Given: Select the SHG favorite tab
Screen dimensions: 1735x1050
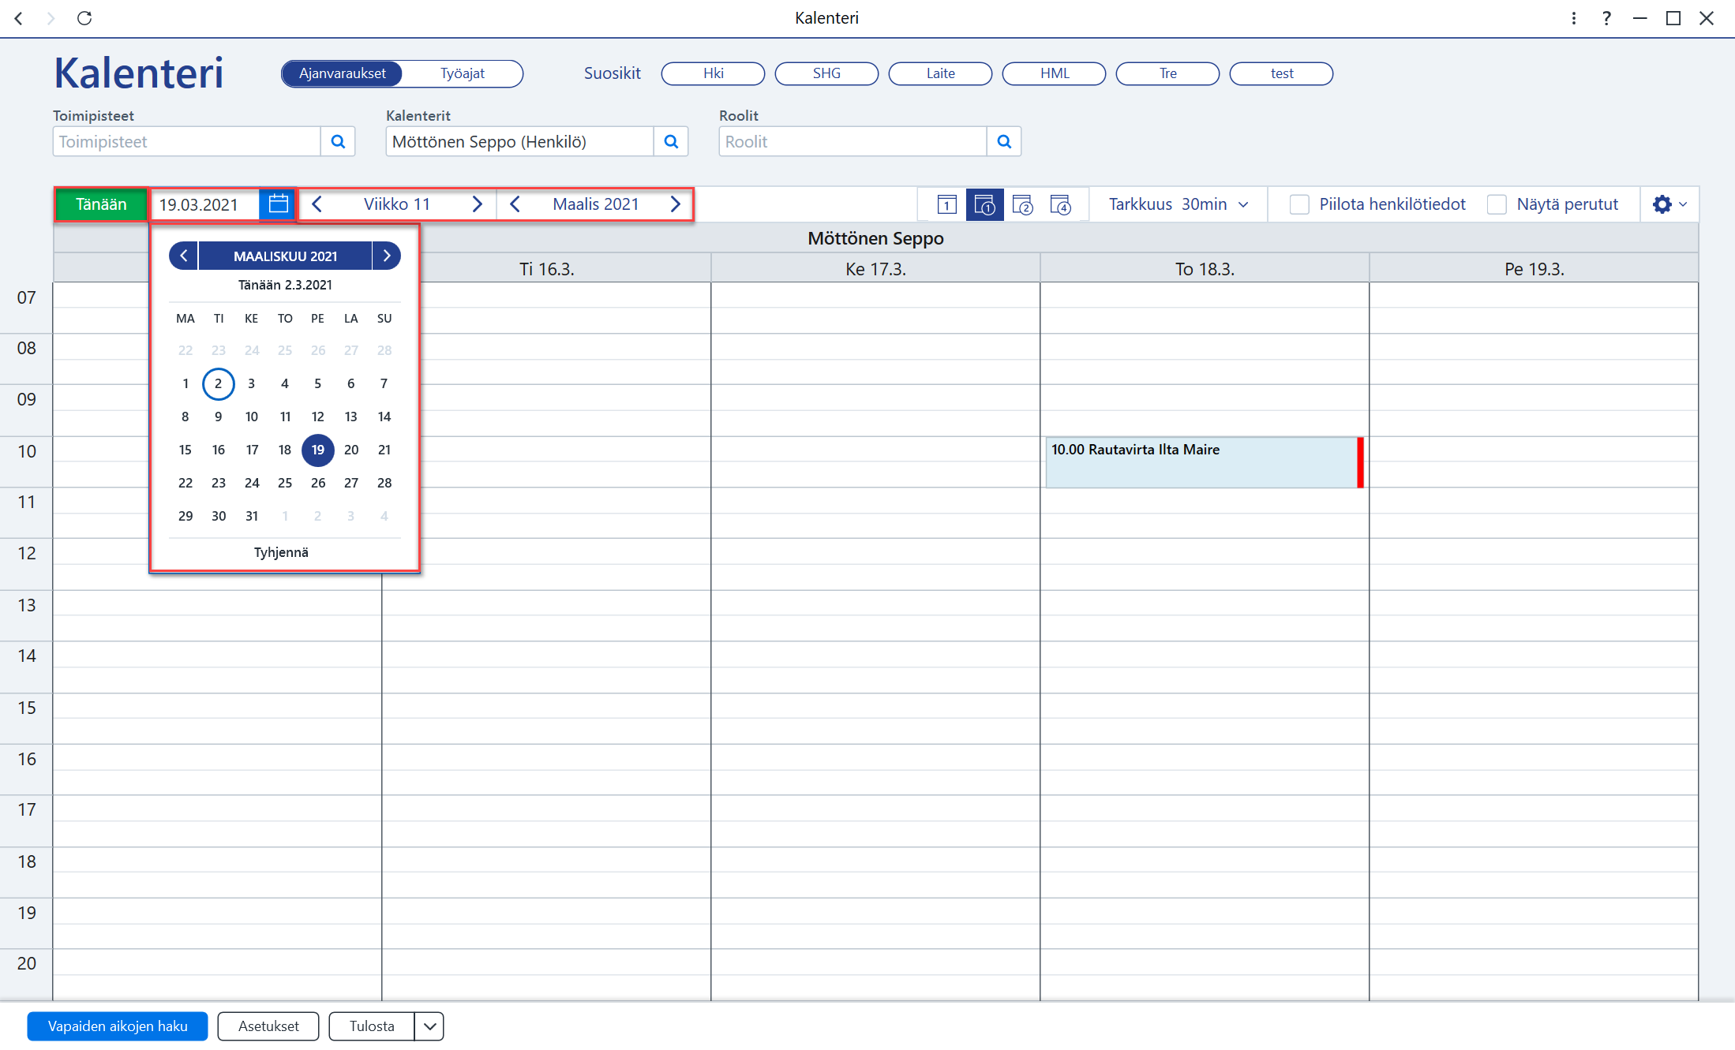Looking at the screenshot, I should pos(826,73).
